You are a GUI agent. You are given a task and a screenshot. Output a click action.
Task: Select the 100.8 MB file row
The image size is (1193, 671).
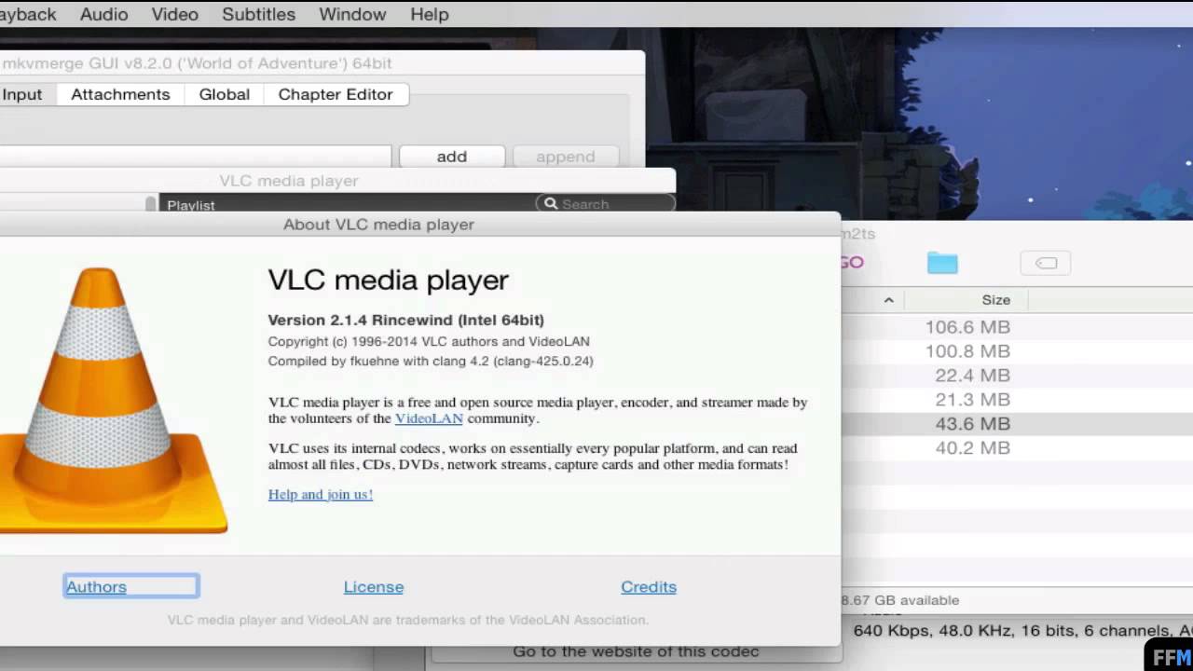pyautogui.click(x=1018, y=351)
